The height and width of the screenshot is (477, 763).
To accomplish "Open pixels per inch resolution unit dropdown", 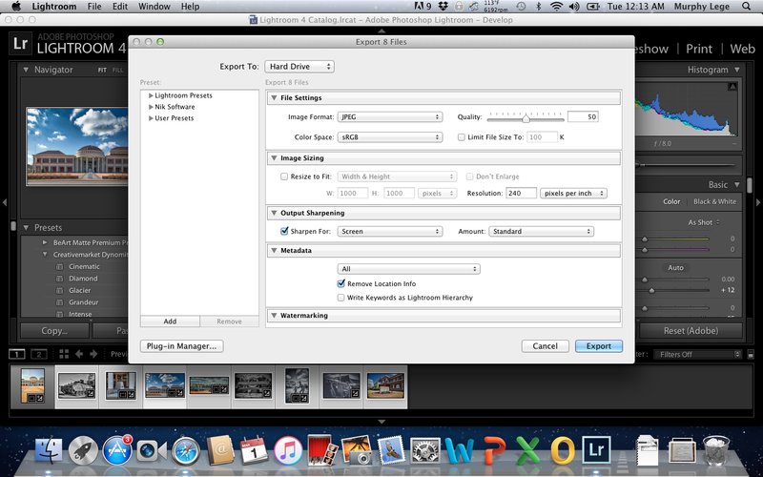I will point(573,194).
